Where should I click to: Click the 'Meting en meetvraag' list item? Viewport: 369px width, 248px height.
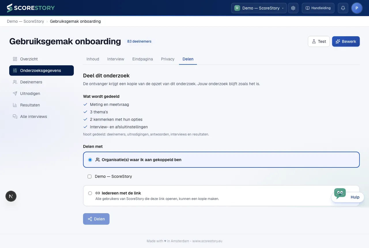[x=109, y=104]
